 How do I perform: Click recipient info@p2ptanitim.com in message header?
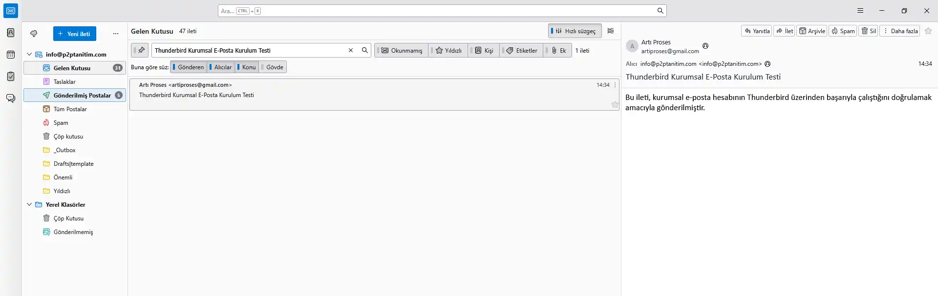701,64
